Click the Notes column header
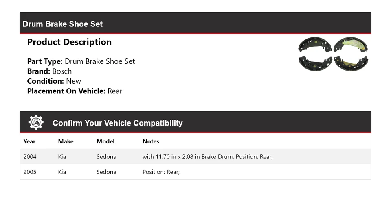This screenshot has width=391, height=210. point(151,141)
